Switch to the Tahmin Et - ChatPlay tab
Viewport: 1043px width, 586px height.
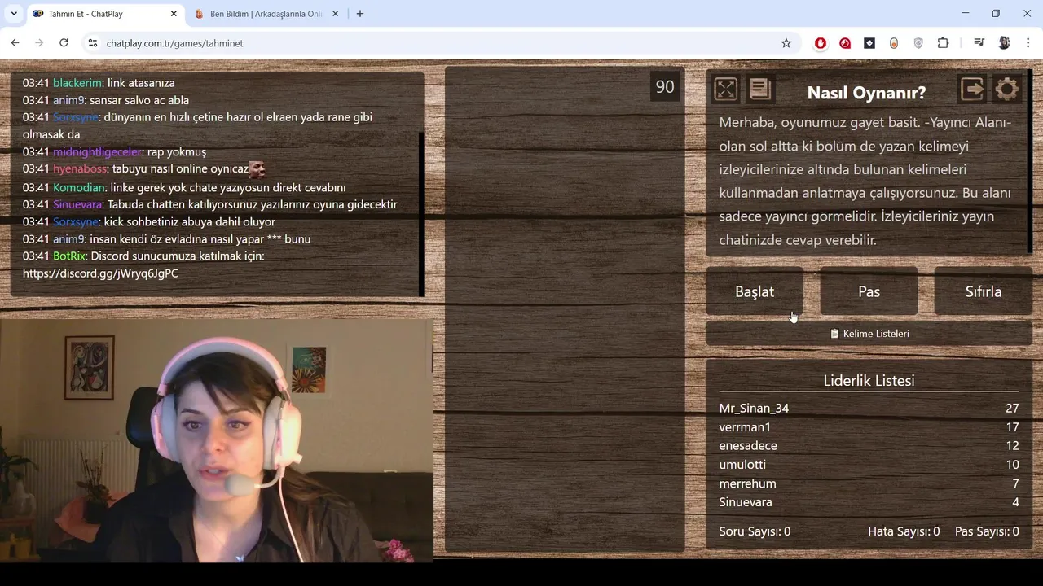point(104,14)
